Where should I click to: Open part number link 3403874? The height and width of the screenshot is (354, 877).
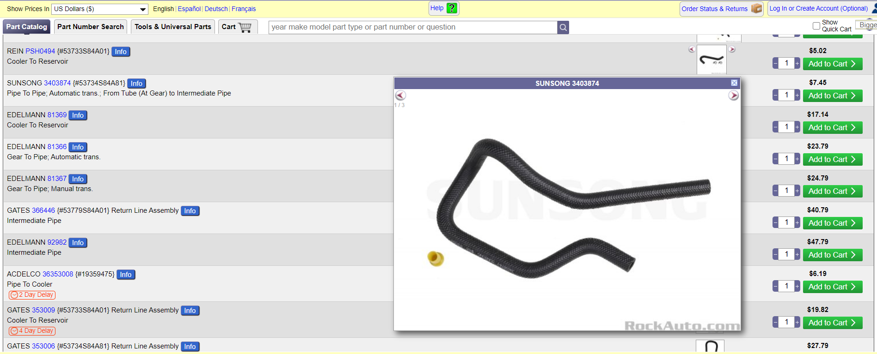pos(57,83)
